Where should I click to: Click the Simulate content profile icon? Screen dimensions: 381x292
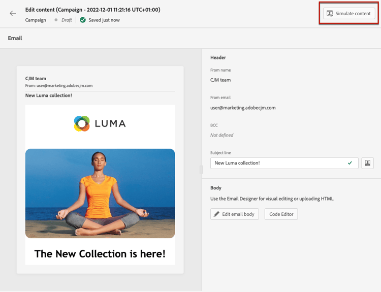pos(330,13)
